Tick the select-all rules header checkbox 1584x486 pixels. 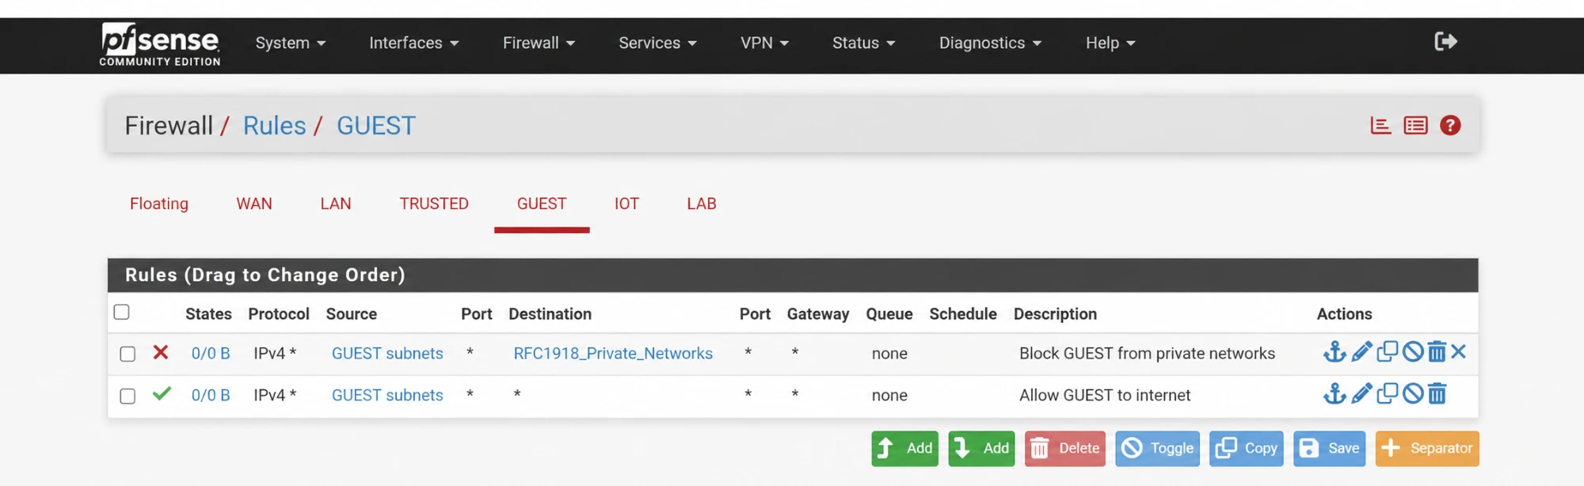121,312
